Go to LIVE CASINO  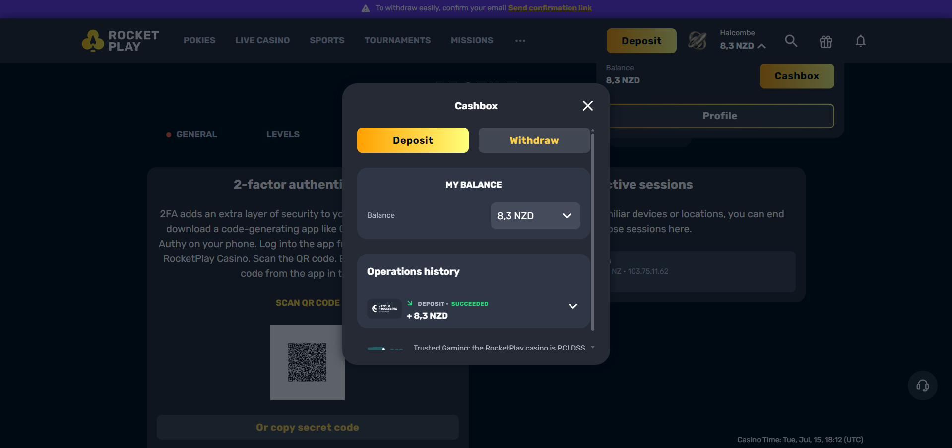(x=262, y=40)
